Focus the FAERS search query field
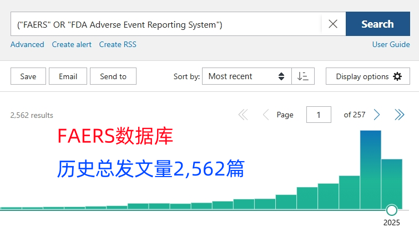The height and width of the screenshot is (233, 419). click(166, 24)
